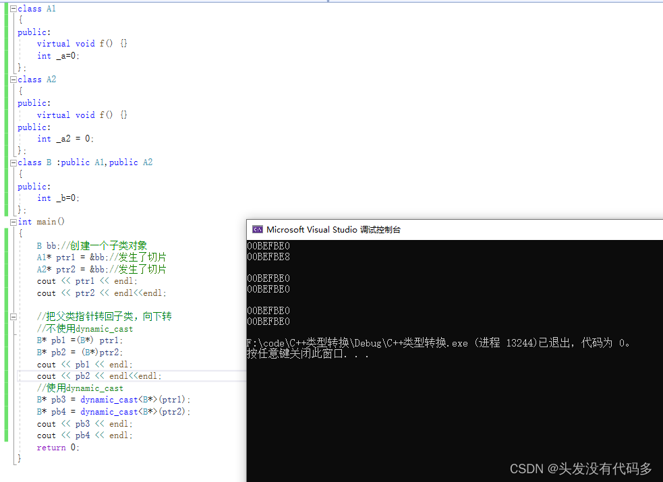Viewport: 663px width, 482px height.
Task: Click the 'cout << pb1 << endl;' line
Action: pos(84,364)
